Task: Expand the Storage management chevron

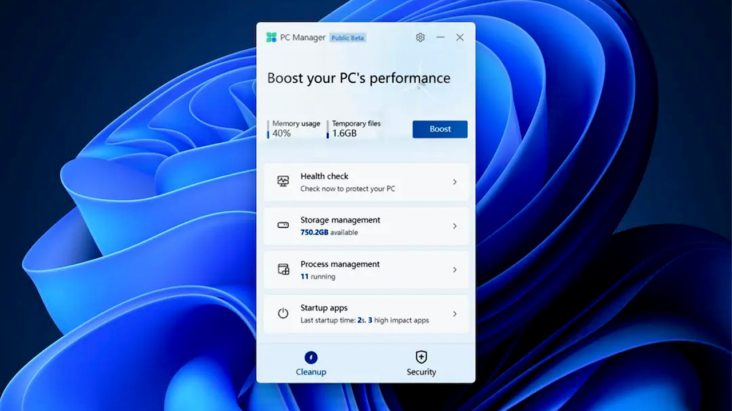Action: 455,226
